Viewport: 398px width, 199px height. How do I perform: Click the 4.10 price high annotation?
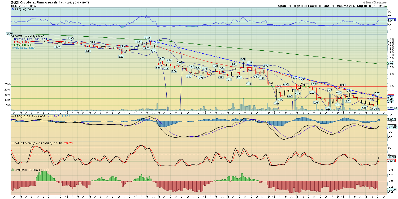pyautogui.click(x=243, y=59)
